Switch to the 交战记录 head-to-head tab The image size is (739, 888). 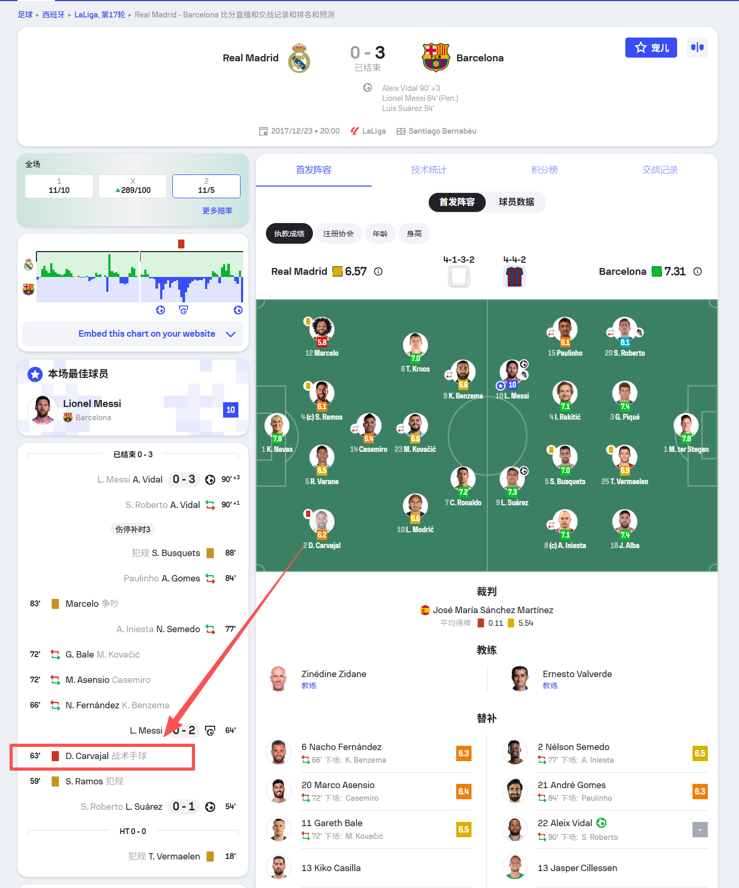click(660, 170)
